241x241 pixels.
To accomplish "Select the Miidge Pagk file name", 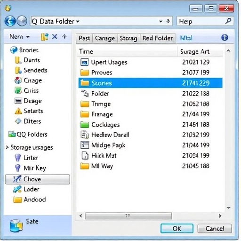I will click(108, 145).
